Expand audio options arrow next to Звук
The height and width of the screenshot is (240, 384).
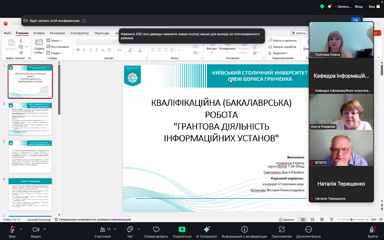tap(21, 229)
